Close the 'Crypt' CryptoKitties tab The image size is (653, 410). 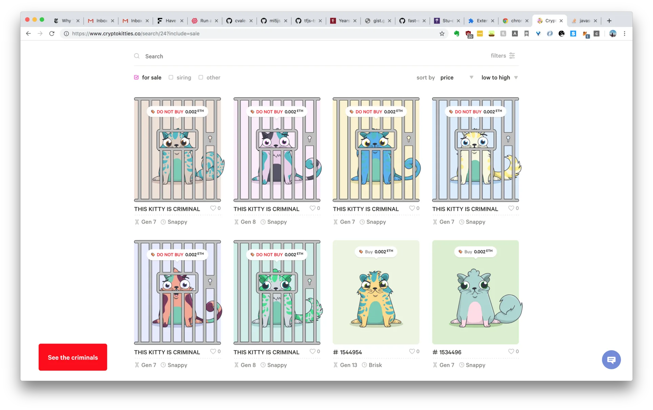[x=561, y=21]
